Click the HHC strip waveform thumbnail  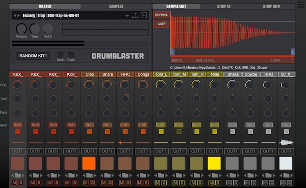pyautogui.click(x=125, y=142)
